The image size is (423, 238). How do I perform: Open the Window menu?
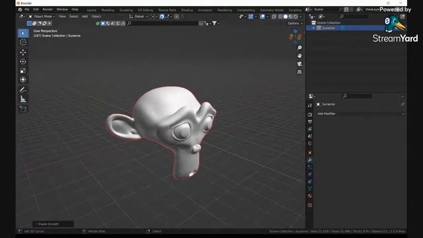click(62, 9)
